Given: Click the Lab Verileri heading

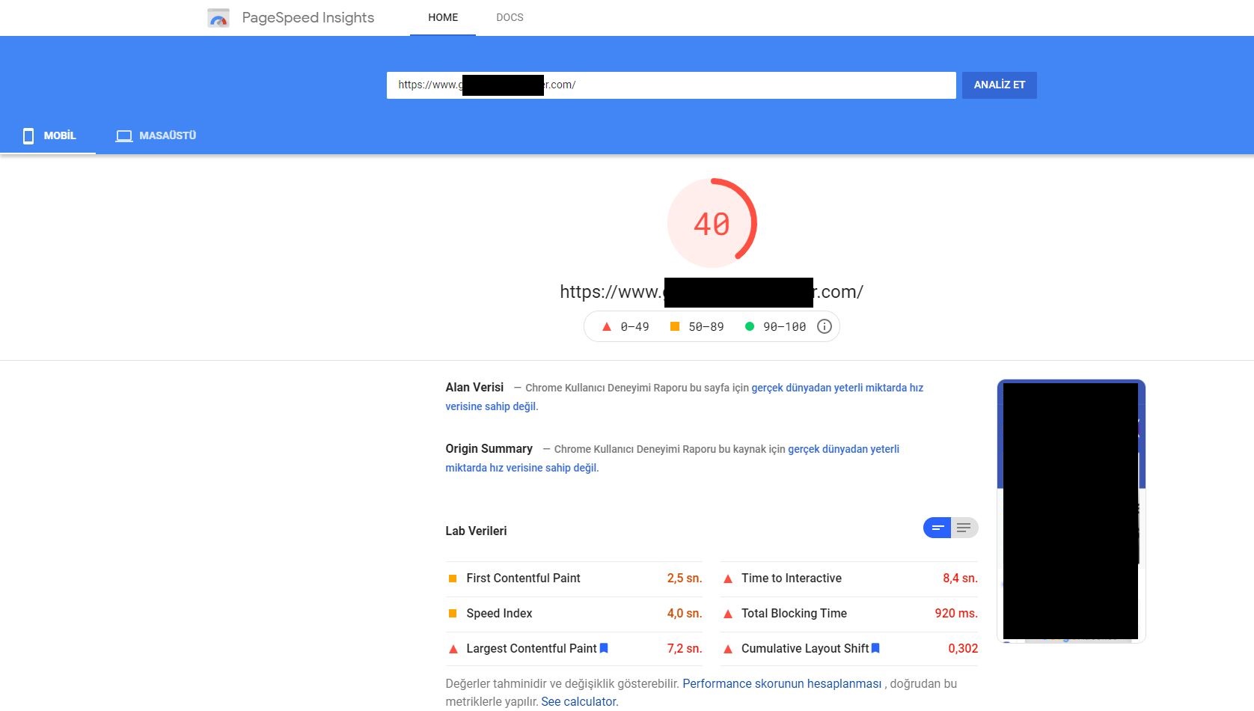Looking at the screenshot, I should [x=476, y=531].
